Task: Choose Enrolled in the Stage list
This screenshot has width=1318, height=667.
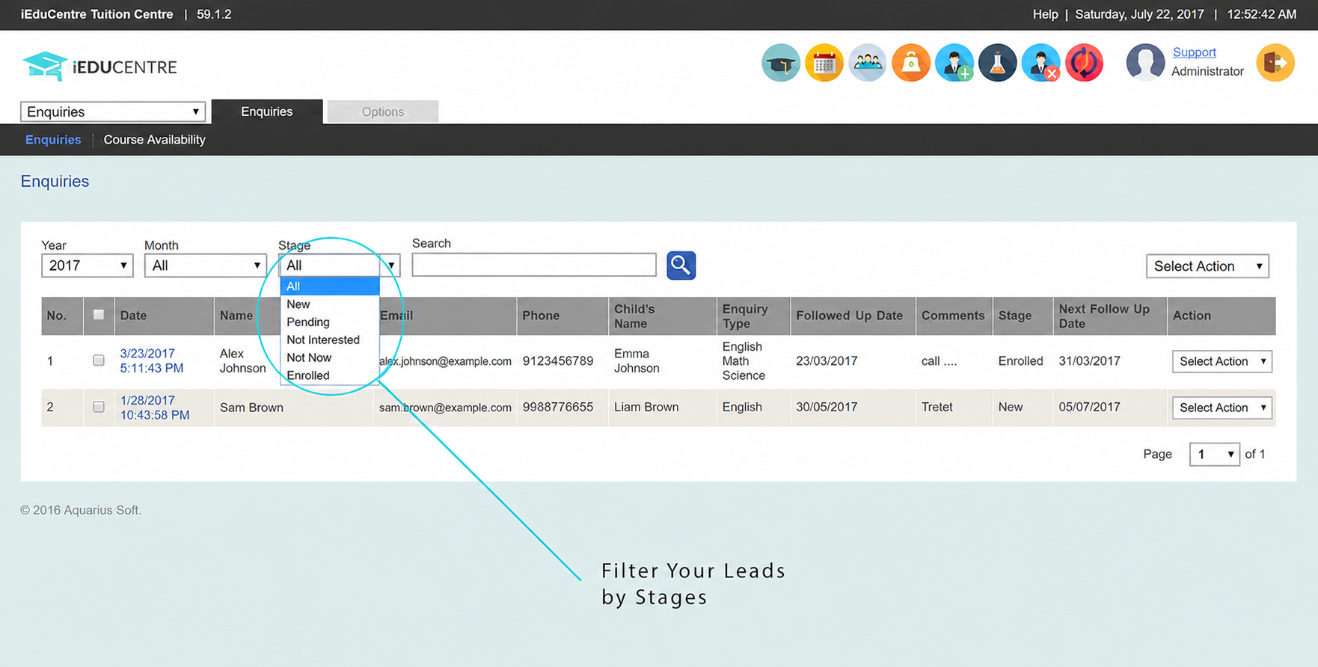Action: pos(330,375)
